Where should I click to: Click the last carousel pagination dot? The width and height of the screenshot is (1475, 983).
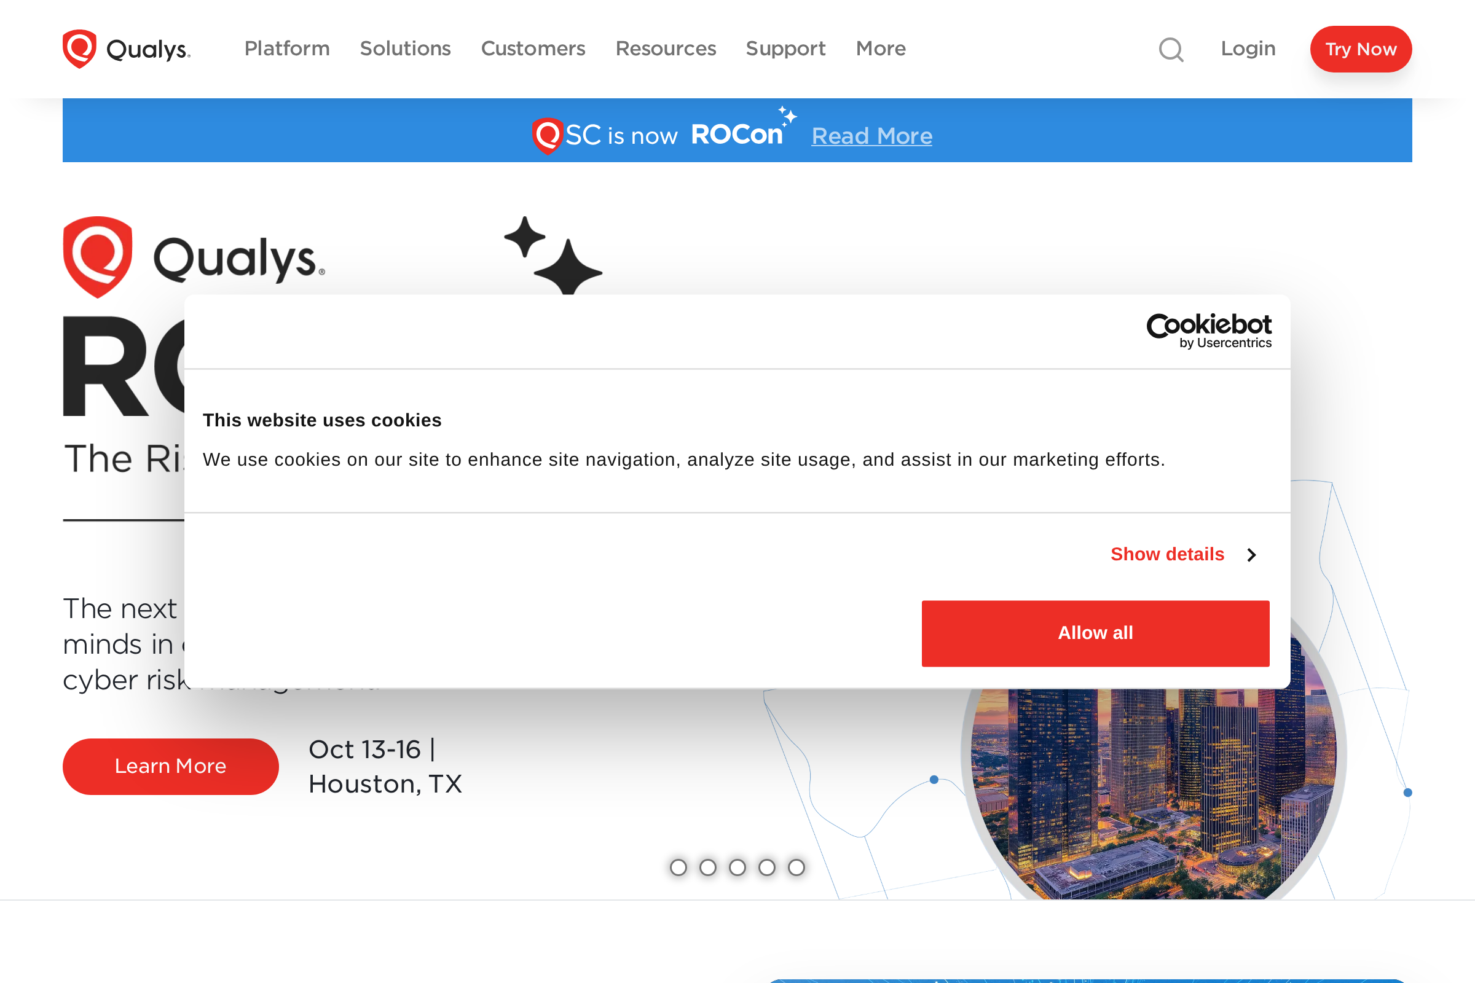796,868
